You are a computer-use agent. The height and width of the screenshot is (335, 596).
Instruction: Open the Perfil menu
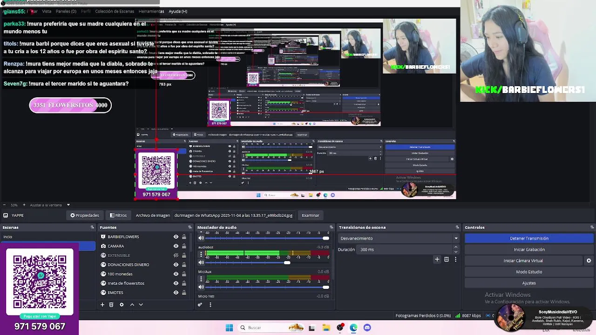tap(86, 11)
